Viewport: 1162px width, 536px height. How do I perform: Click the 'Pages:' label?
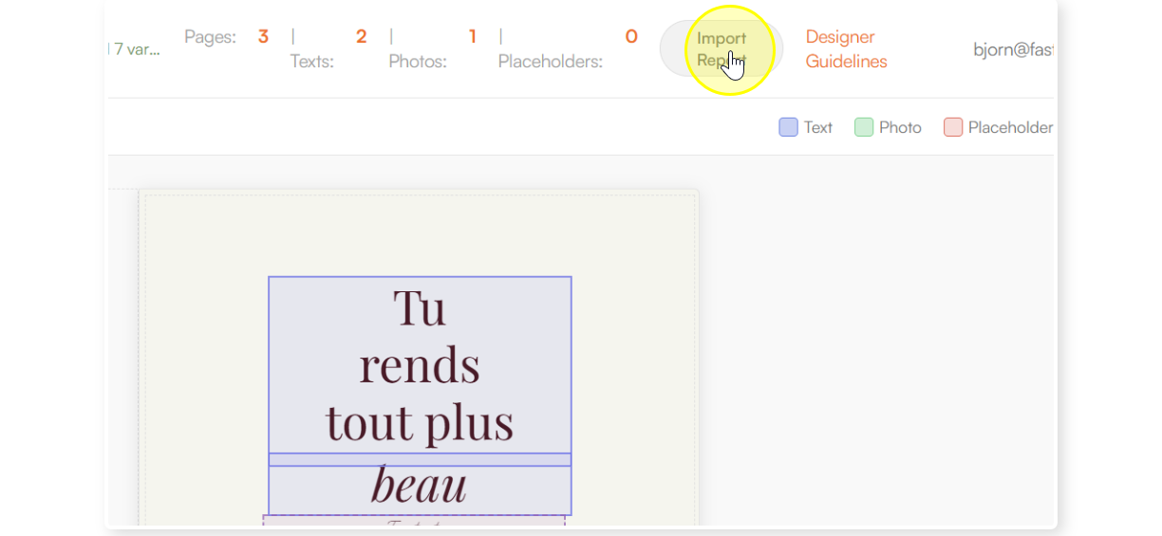click(x=210, y=37)
